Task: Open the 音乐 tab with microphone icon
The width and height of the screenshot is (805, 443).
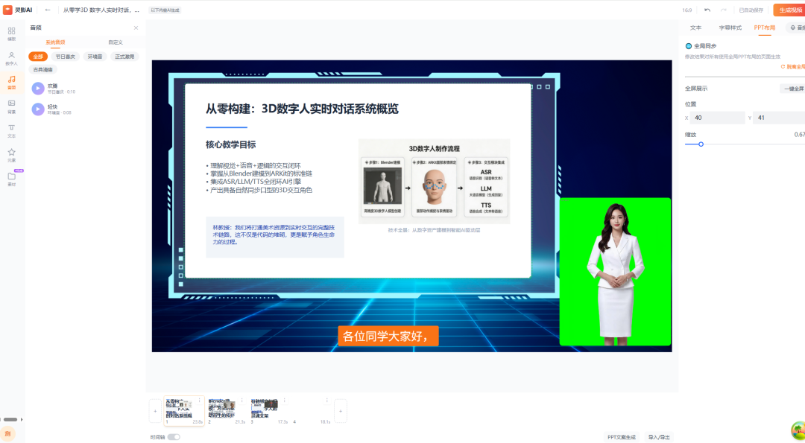Action: coord(796,28)
